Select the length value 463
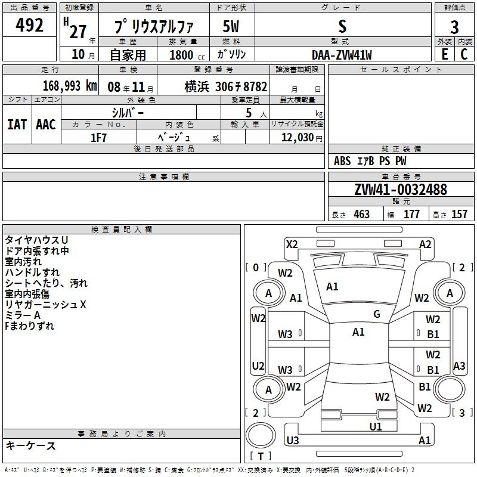The height and width of the screenshot is (477, 477). pos(362,215)
